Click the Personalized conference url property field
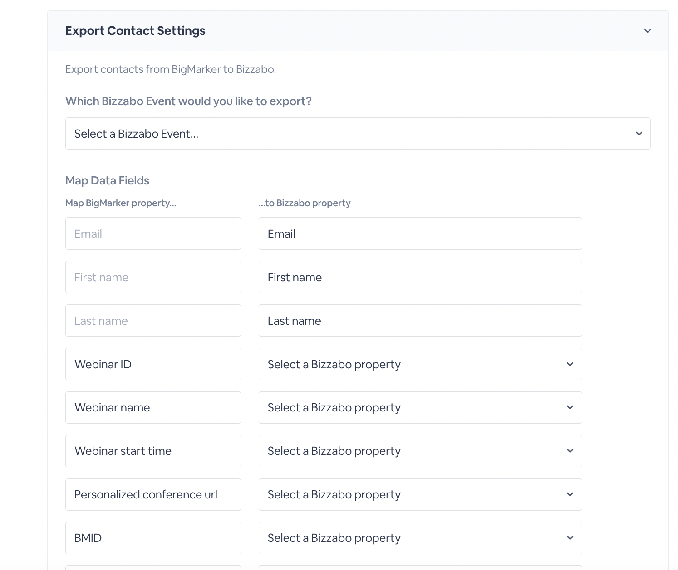The height and width of the screenshot is (570, 678). 153,495
